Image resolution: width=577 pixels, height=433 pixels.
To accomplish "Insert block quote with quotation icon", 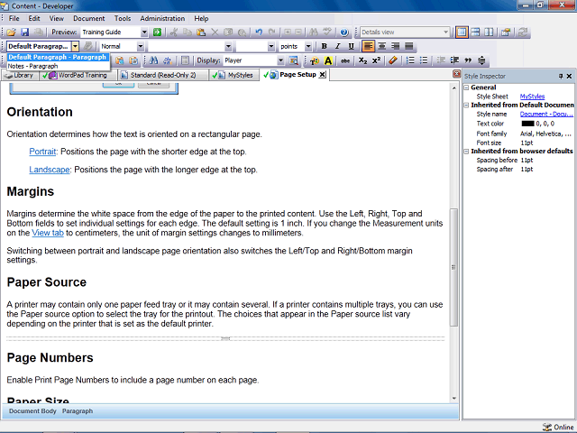I will [x=468, y=60].
